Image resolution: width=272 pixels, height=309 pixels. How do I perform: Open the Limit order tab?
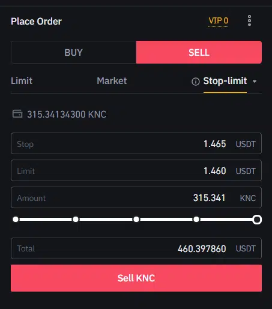22,81
